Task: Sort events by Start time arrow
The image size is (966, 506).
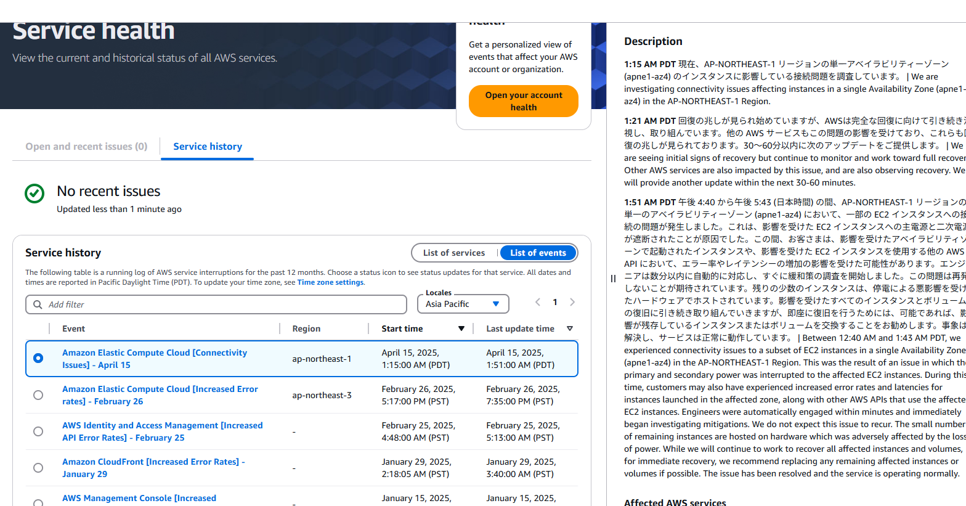Action: (461, 328)
